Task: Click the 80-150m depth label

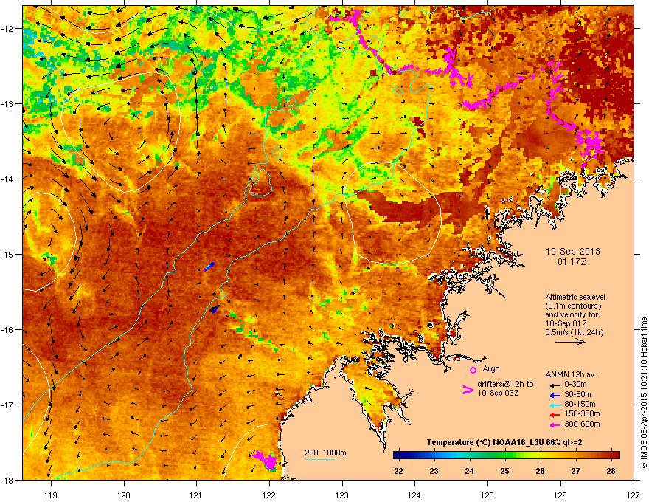Action: click(580, 405)
